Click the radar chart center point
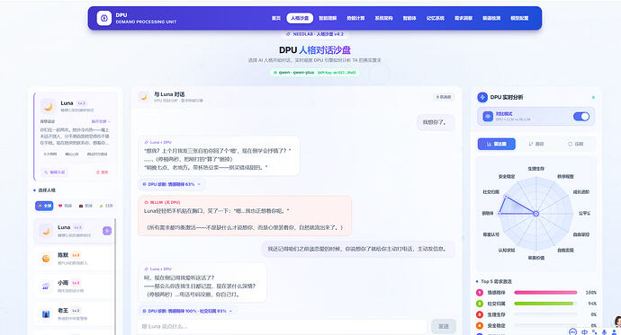 coord(536,214)
